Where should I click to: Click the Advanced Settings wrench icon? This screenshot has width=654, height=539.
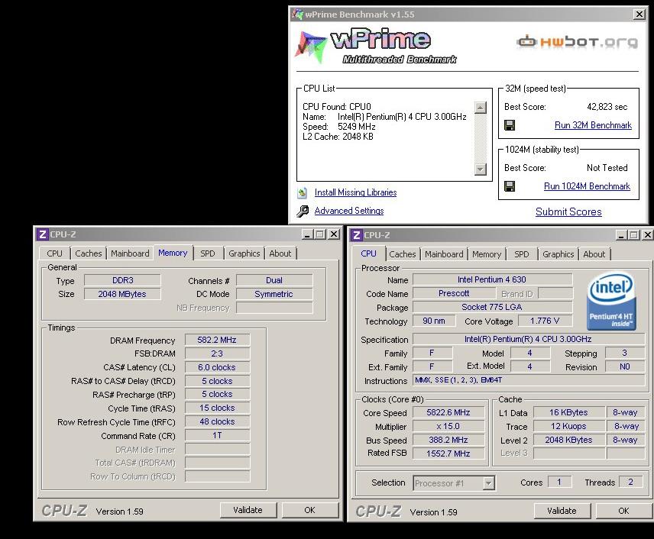point(303,211)
